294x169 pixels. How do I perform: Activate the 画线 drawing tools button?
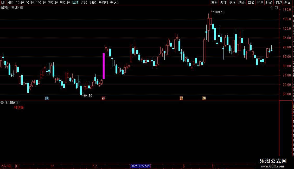[251, 2]
